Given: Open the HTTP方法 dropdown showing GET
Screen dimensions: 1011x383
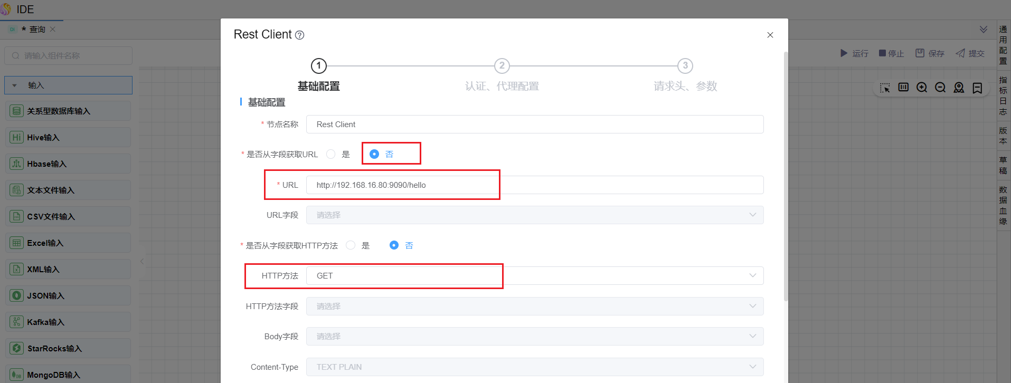Looking at the screenshot, I should point(534,276).
